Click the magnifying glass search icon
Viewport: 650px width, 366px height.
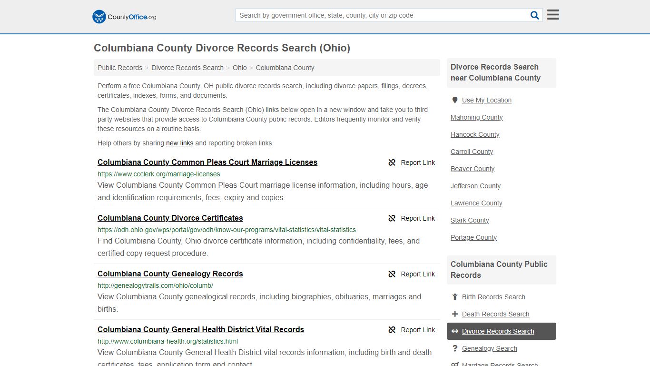tap(535, 15)
